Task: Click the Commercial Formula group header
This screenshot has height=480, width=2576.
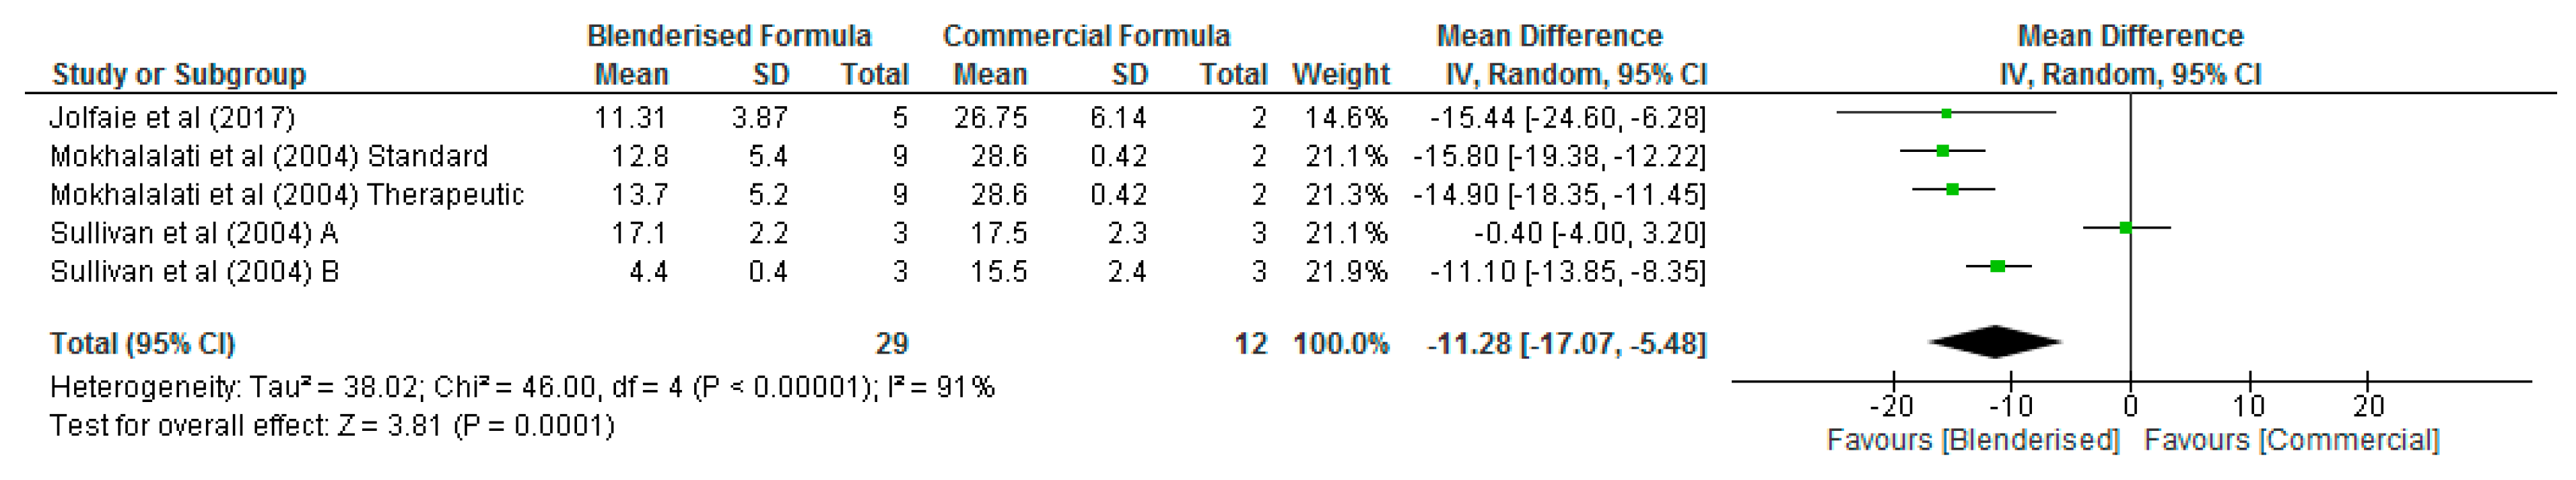Action: [1086, 36]
